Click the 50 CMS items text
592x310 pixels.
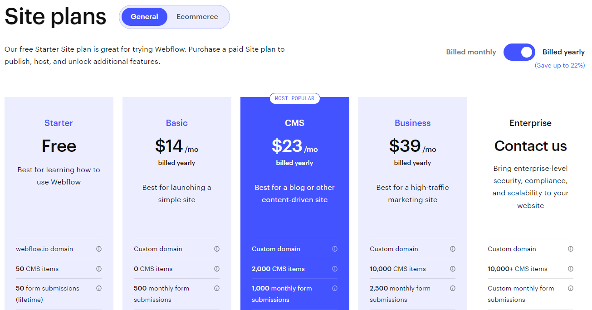(37, 269)
